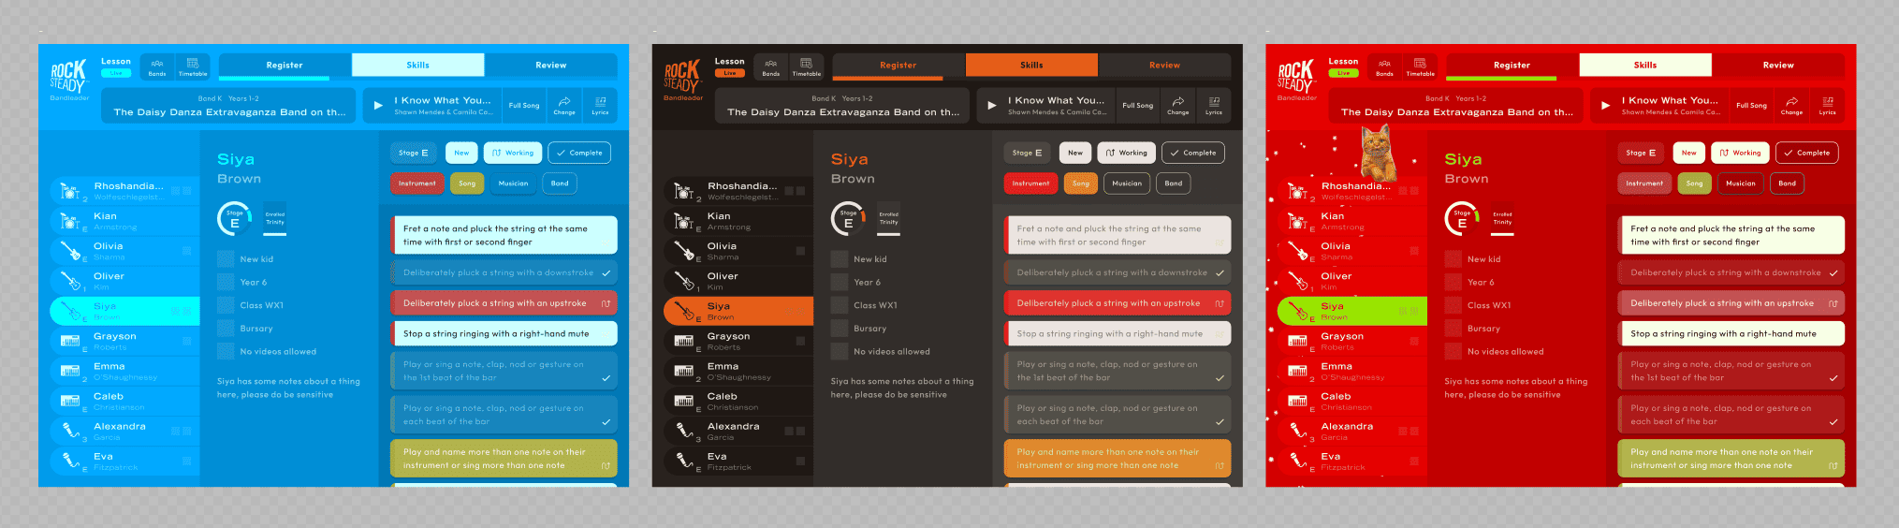Open Bands icon in blue theme header
Image resolution: width=1899 pixels, height=528 pixels.
[157, 67]
